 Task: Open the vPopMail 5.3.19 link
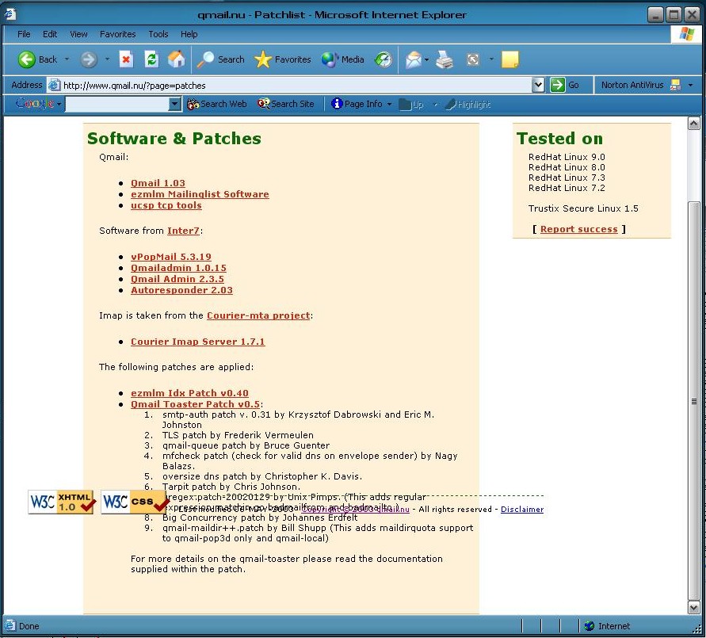click(x=171, y=257)
